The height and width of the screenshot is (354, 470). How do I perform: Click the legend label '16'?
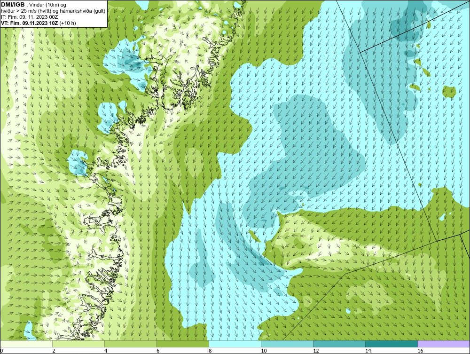[420, 351]
